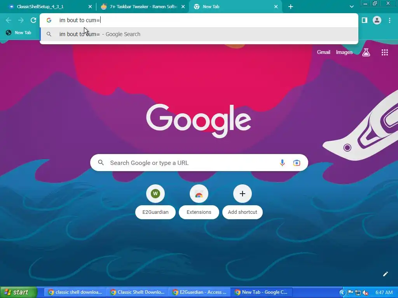Open a new tab with plus button
Viewport: 398px width, 298px height.
click(291, 7)
